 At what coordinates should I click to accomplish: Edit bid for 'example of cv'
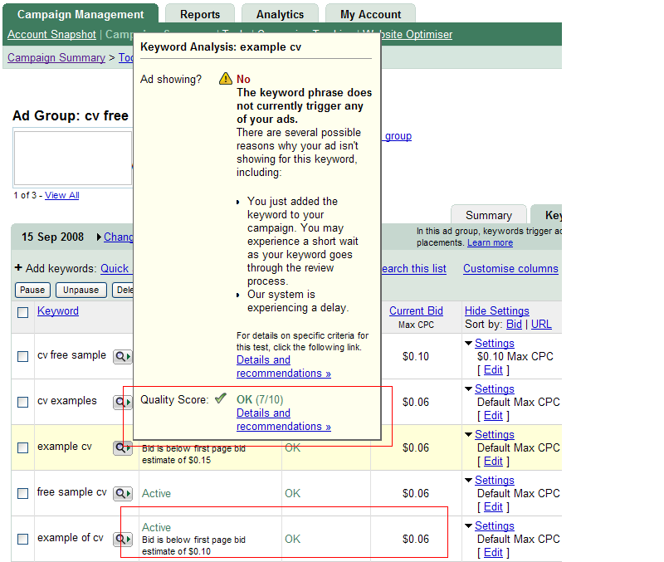tap(493, 553)
